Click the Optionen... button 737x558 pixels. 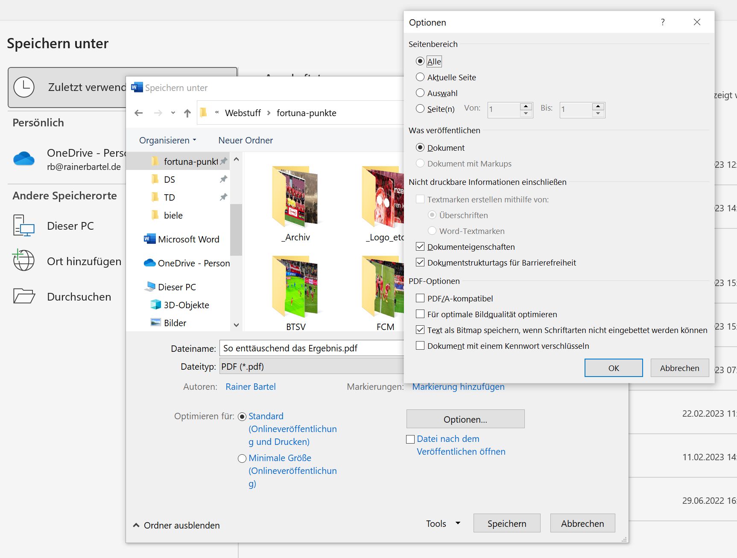[465, 419]
